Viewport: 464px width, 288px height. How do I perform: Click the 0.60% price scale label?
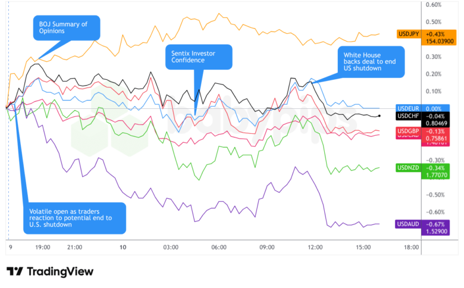[433, 5]
